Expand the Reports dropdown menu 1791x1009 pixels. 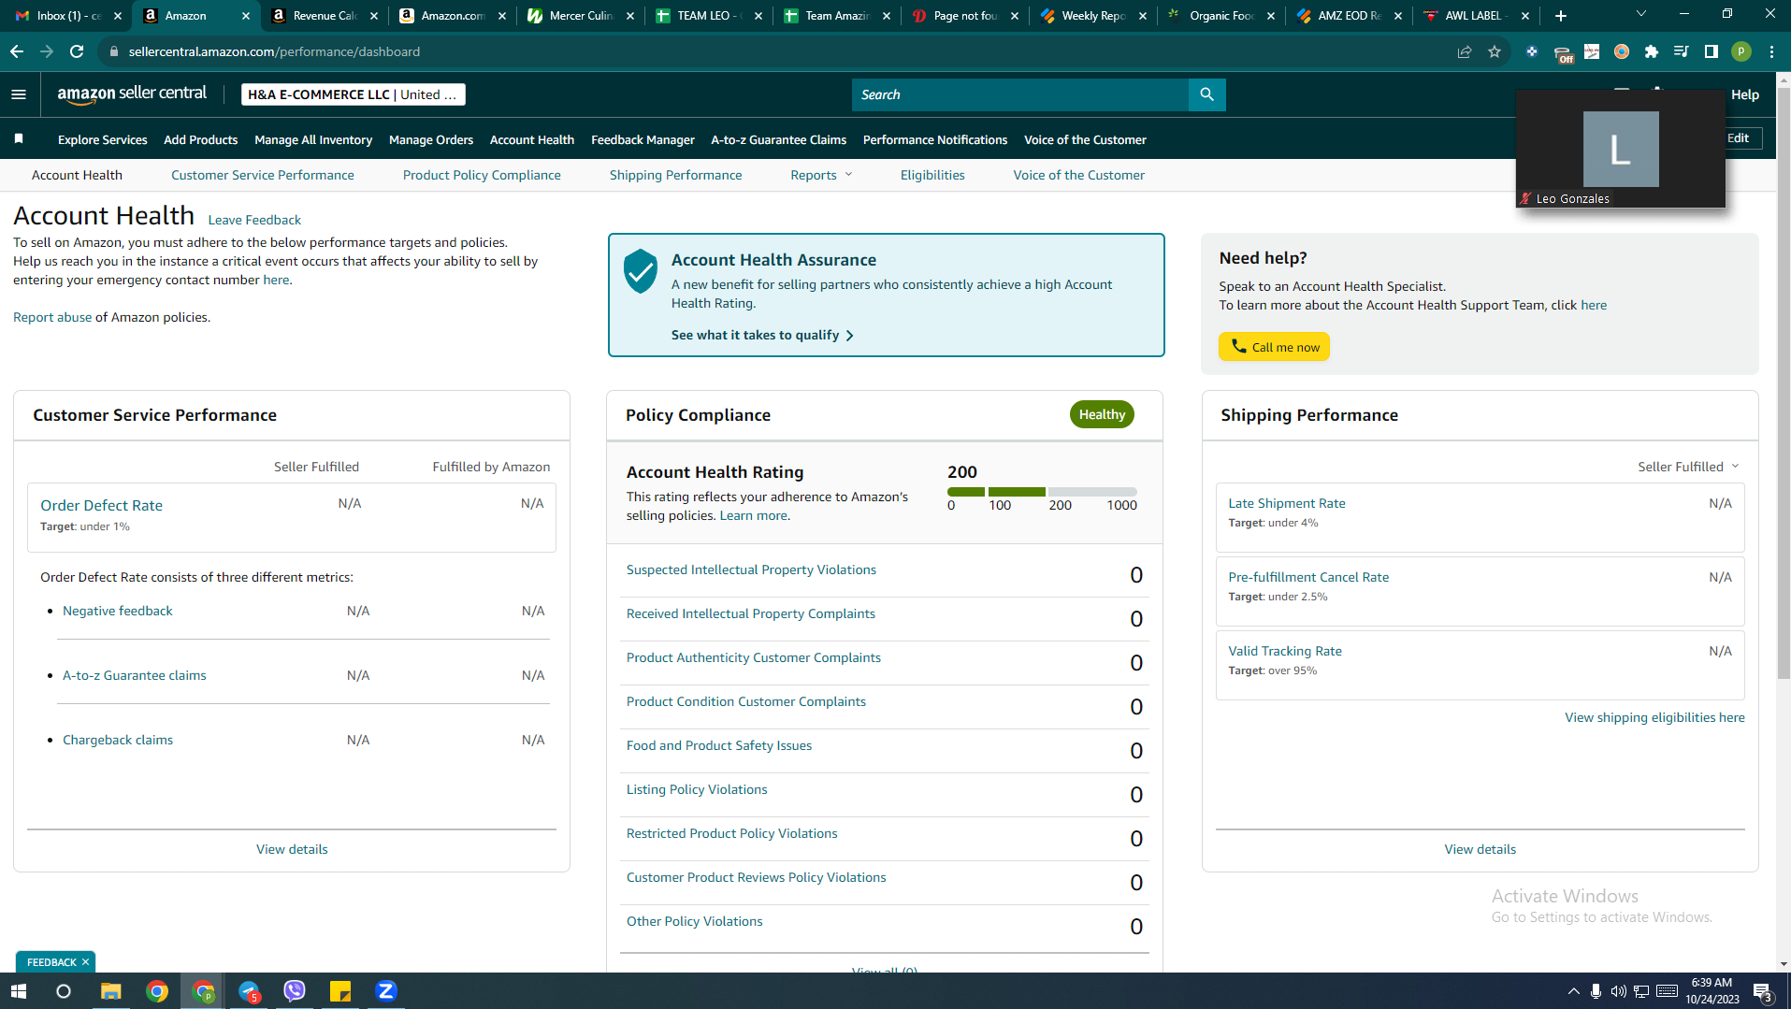pos(821,175)
